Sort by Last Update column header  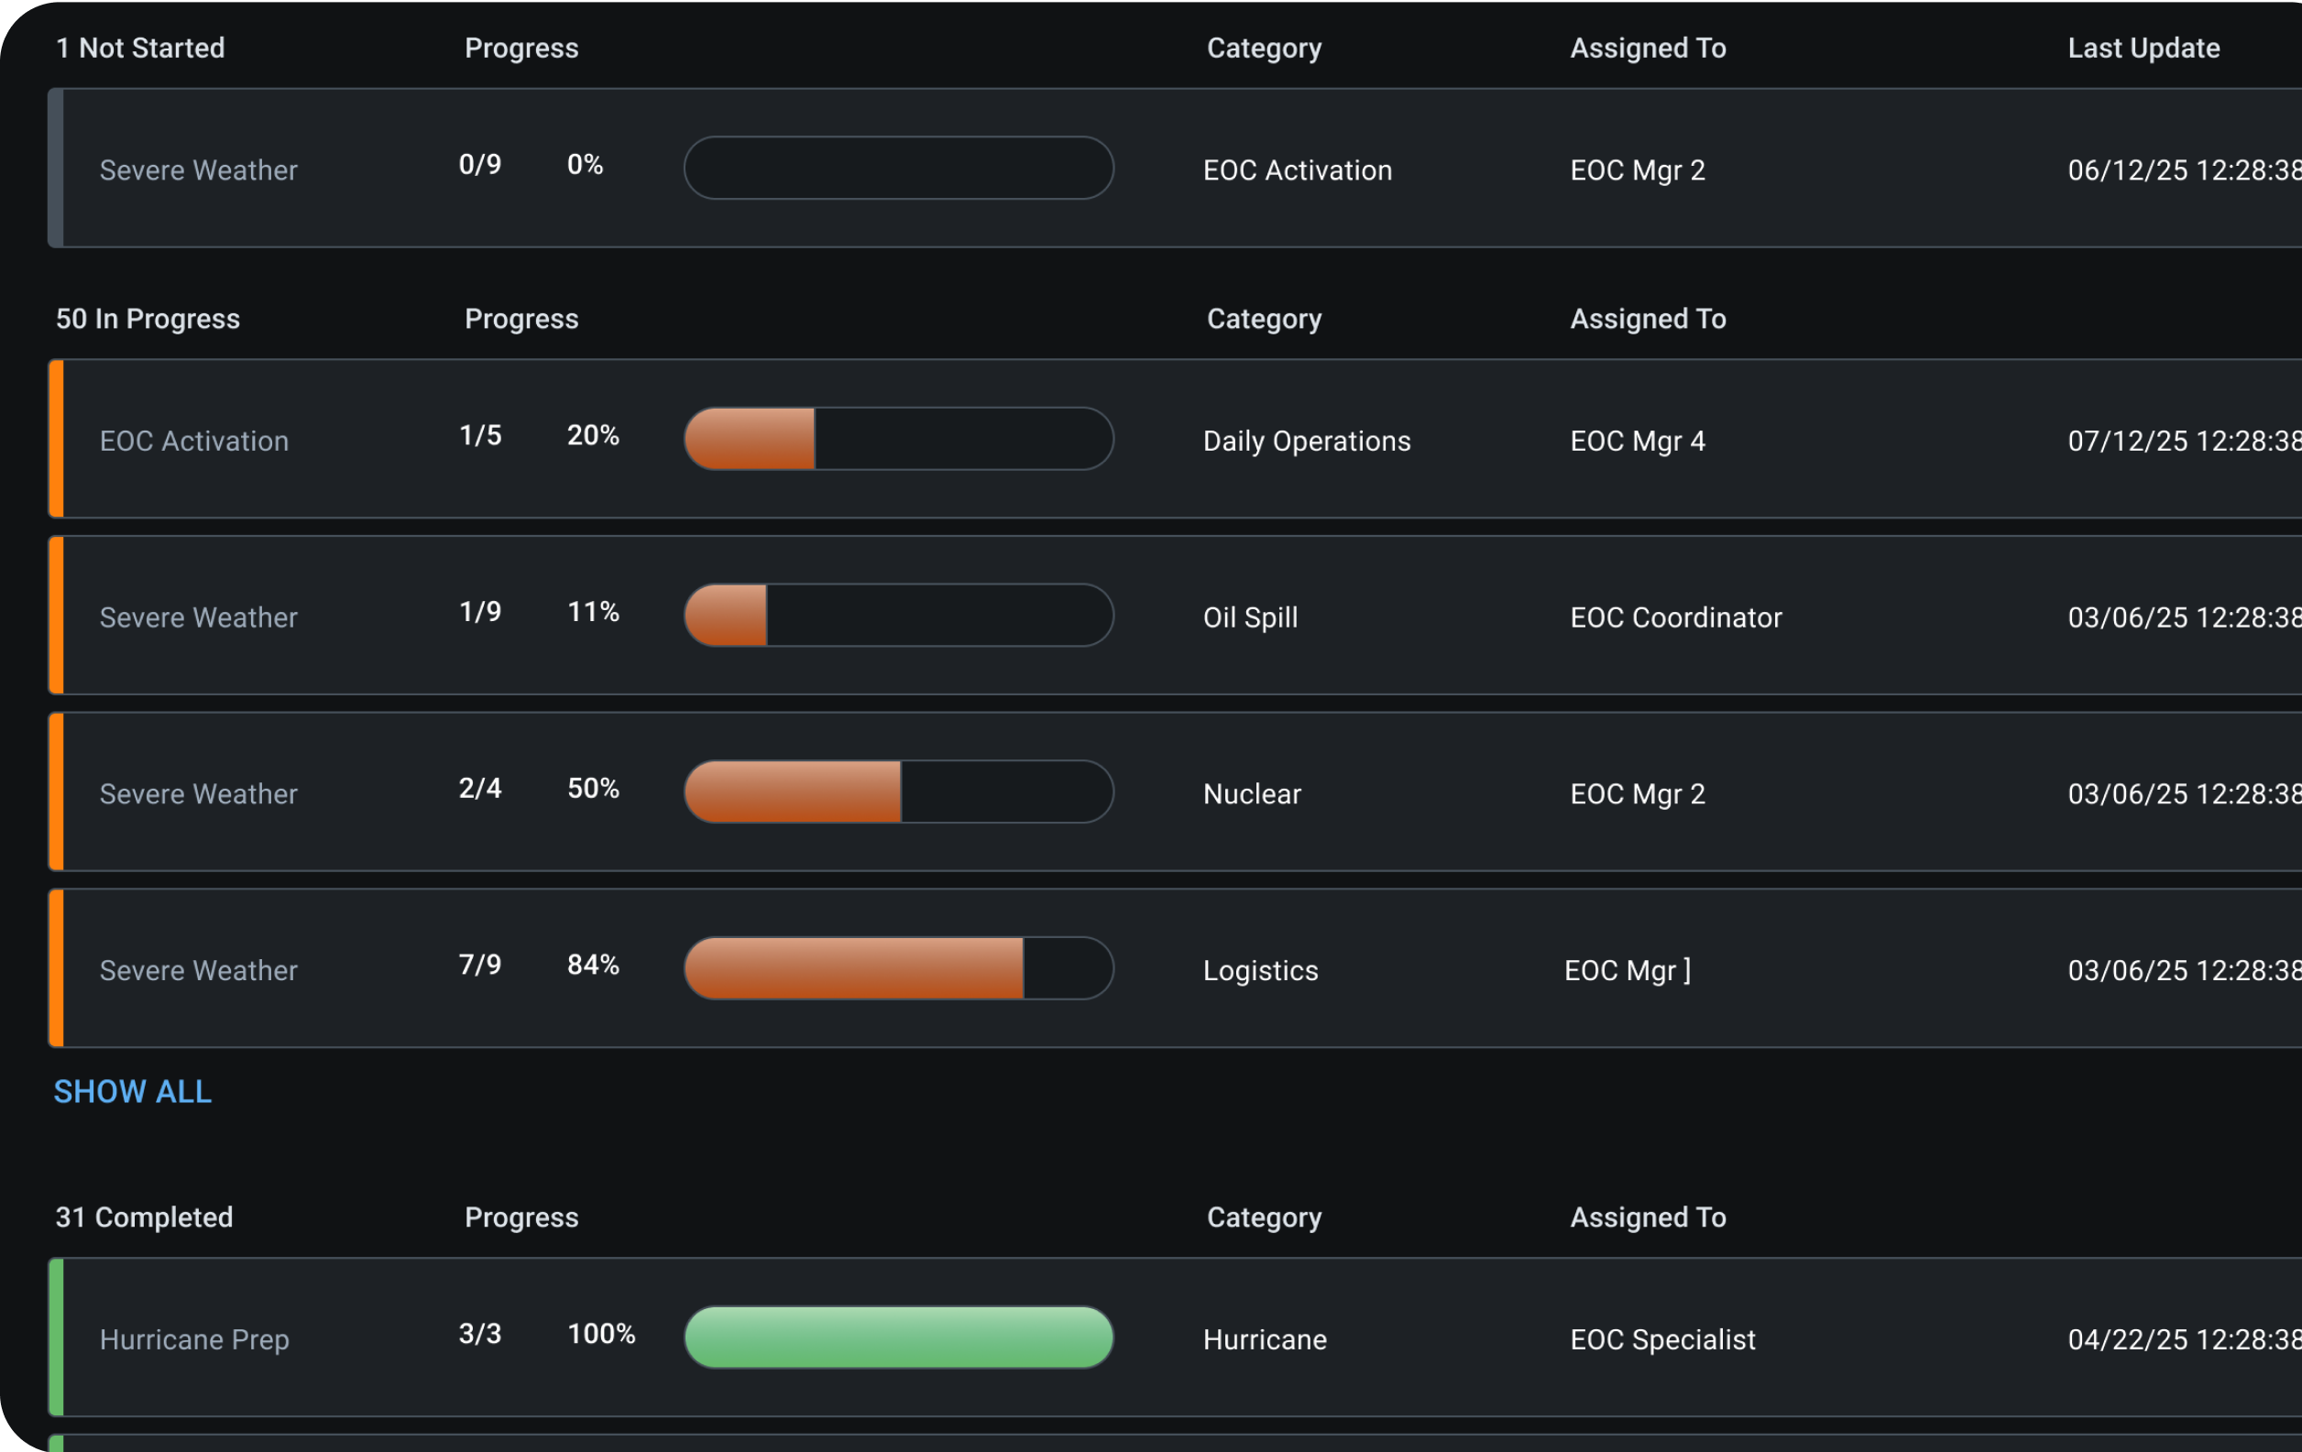click(x=2143, y=48)
